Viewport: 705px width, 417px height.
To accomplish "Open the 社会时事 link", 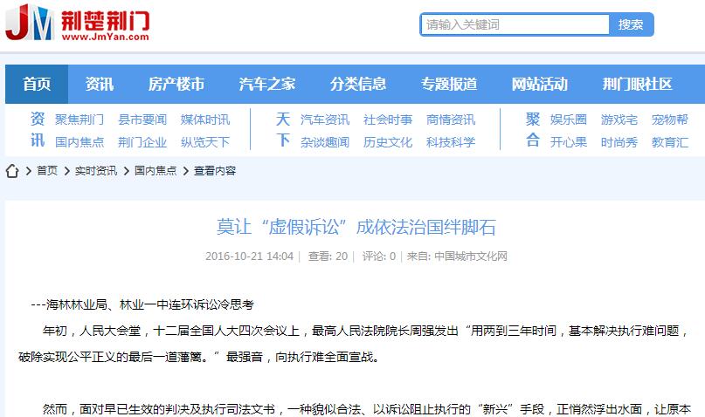I will [x=388, y=120].
